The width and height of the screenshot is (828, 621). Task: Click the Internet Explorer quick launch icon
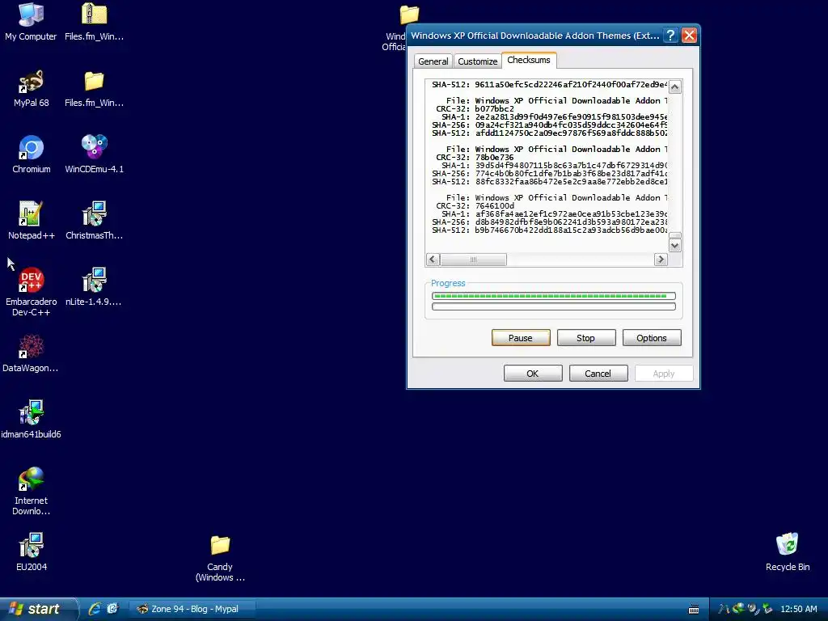pyautogui.click(x=95, y=609)
